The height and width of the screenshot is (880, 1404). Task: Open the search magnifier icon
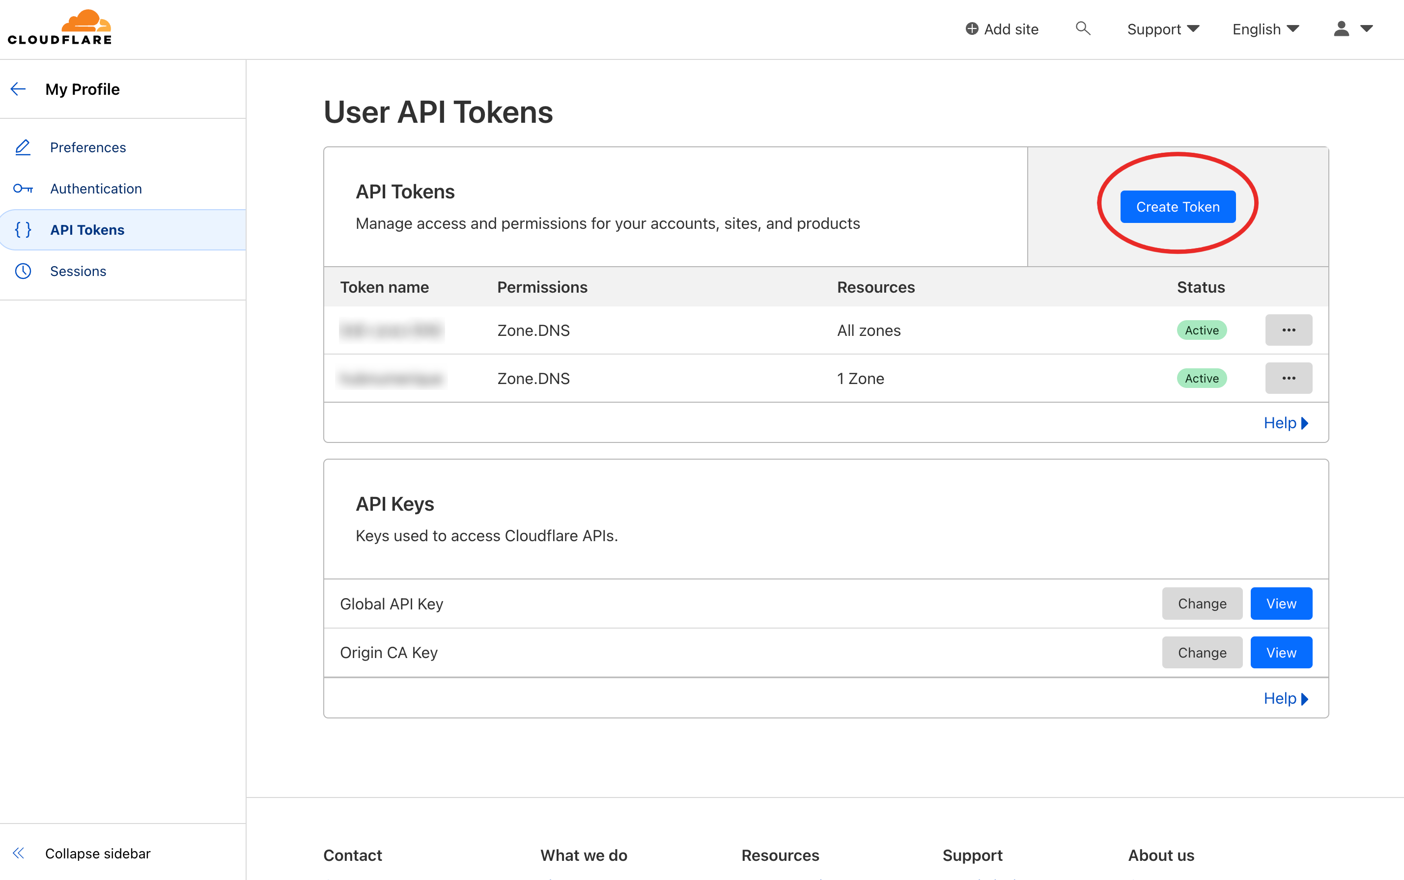1082,28
